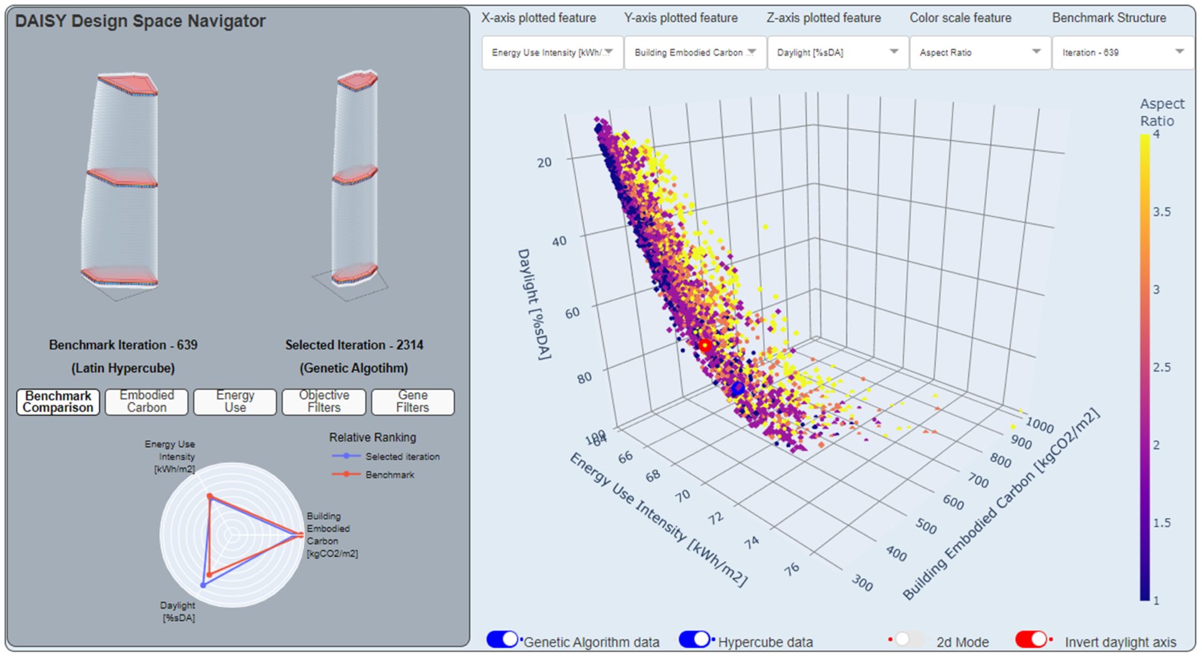Click the Benchmark Iteration 639 building model
This screenshot has width=1202, height=658.
coord(120,181)
